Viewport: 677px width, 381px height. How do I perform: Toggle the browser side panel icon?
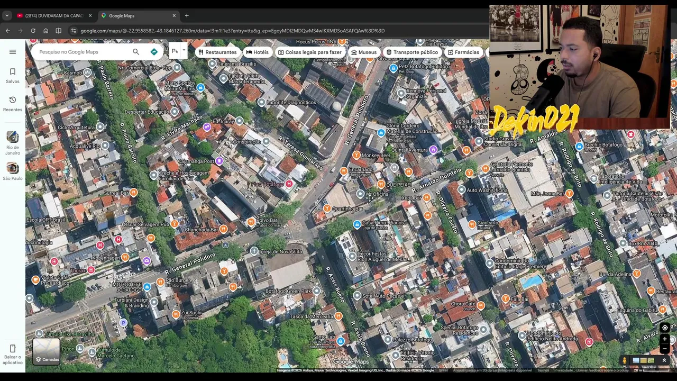point(58,31)
